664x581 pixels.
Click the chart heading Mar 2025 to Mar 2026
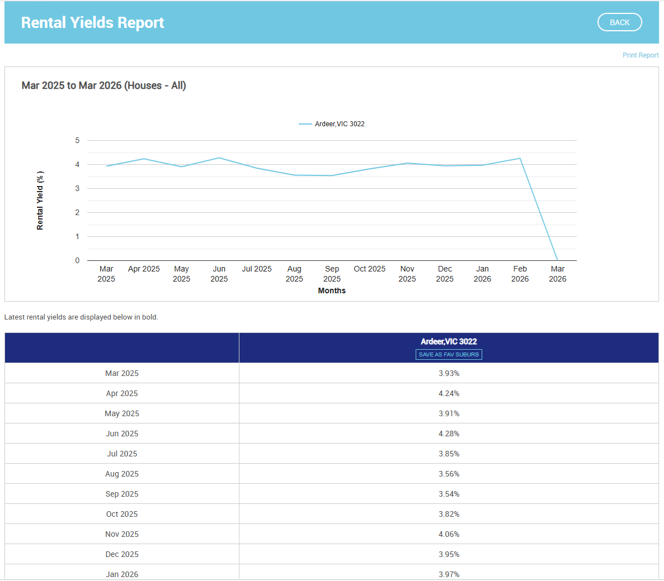[x=103, y=85]
